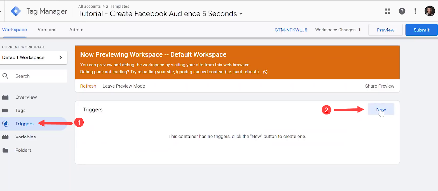This screenshot has height=191, width=438.
Task: Click the New trigger button
Action: [381, 109]
